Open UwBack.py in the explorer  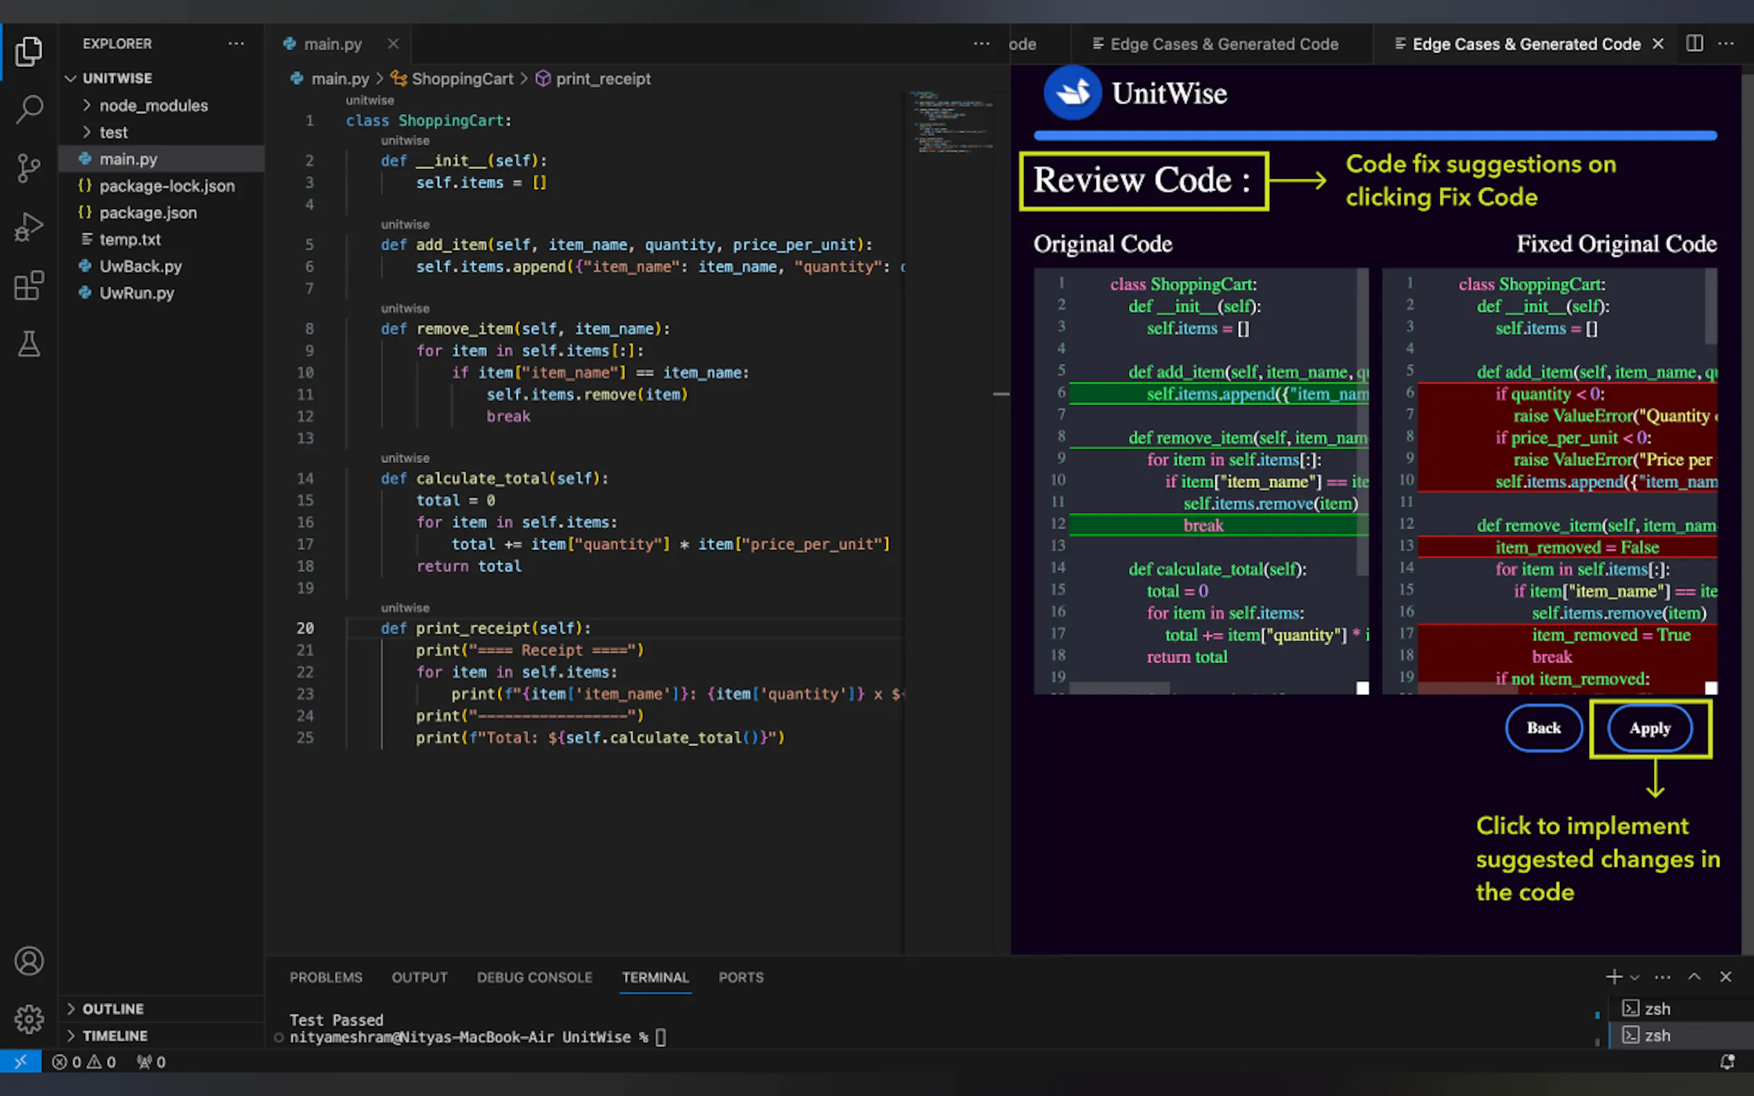click(141, 266)
